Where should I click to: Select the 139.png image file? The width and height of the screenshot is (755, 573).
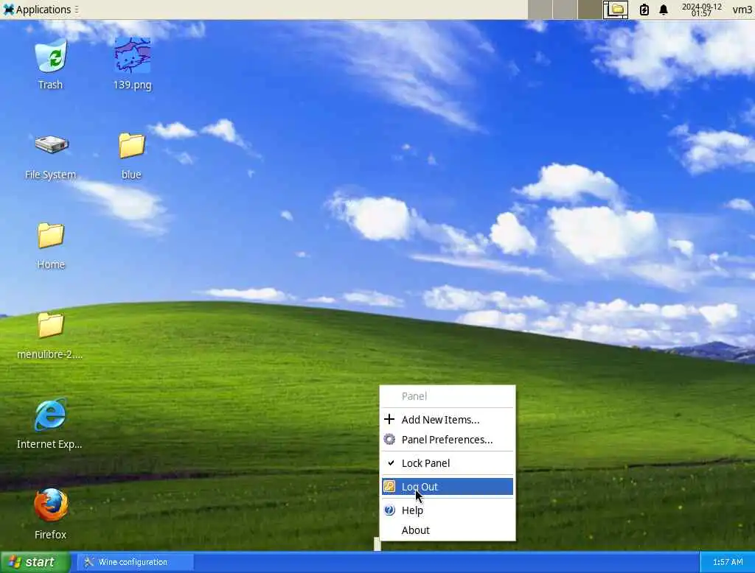pyautogui.click(x=132, y=63)
